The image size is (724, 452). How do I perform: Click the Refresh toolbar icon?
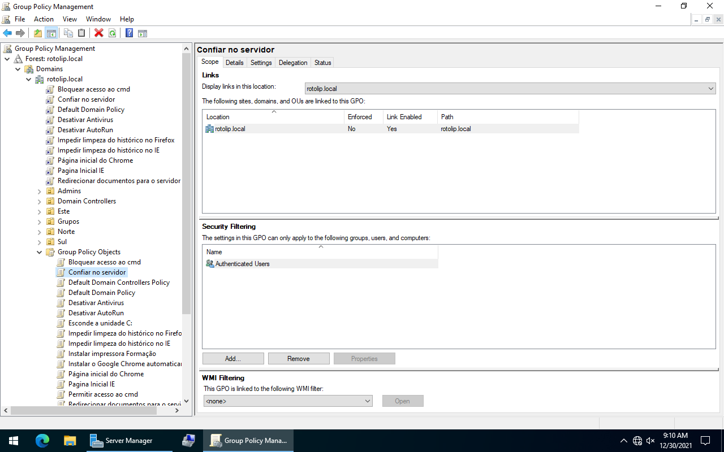(113, 33)
